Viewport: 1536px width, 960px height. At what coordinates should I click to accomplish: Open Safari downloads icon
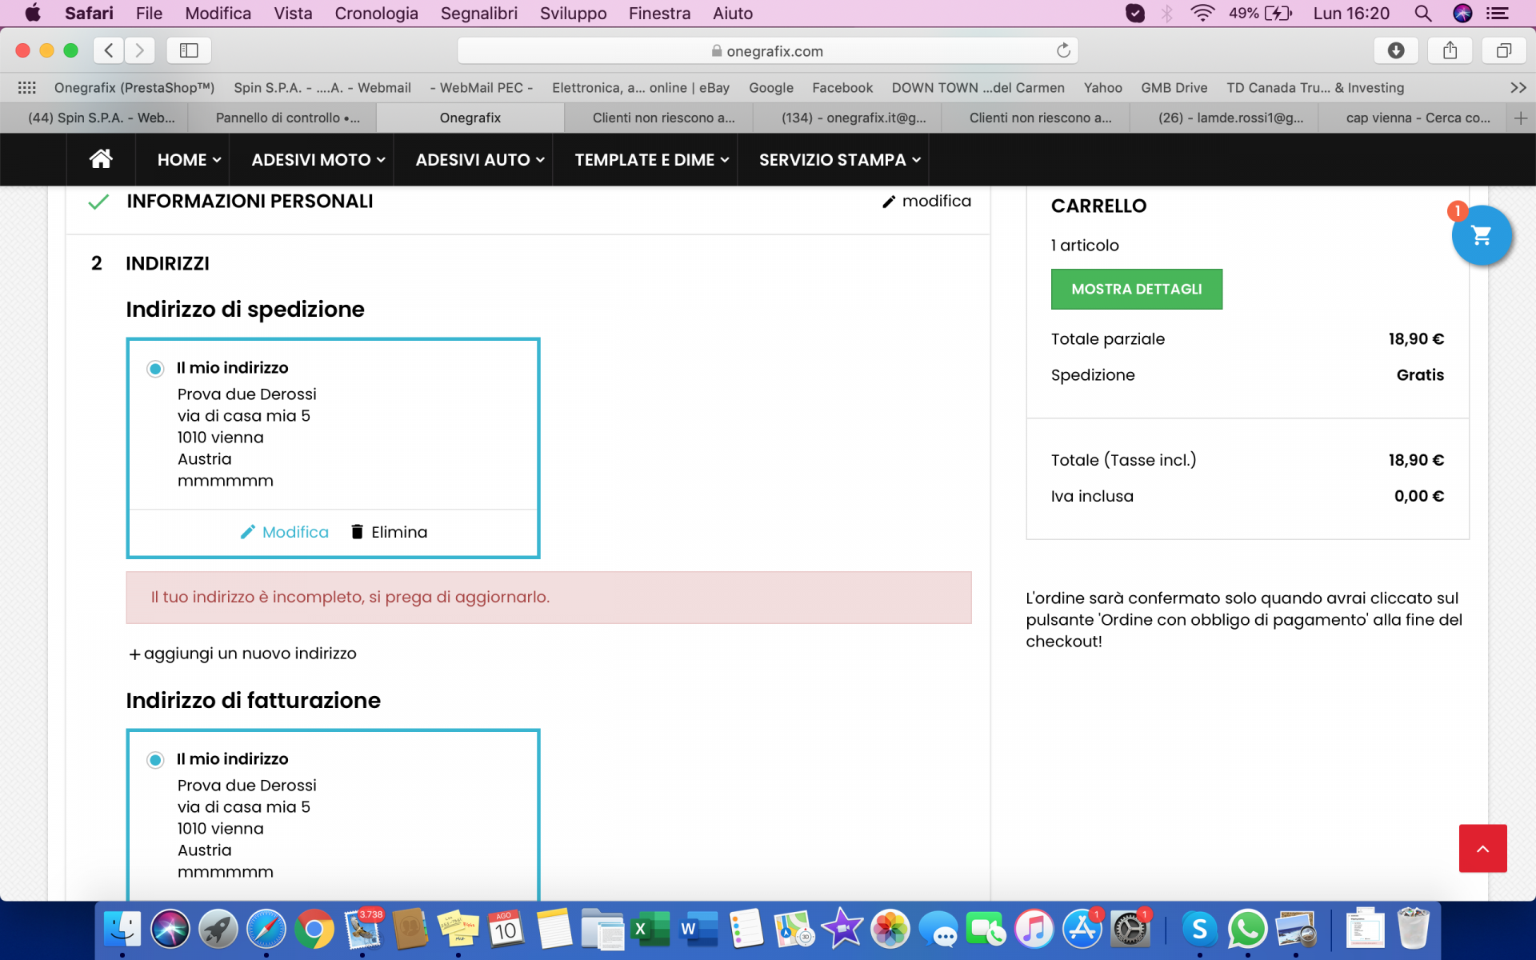(1396, 50)
